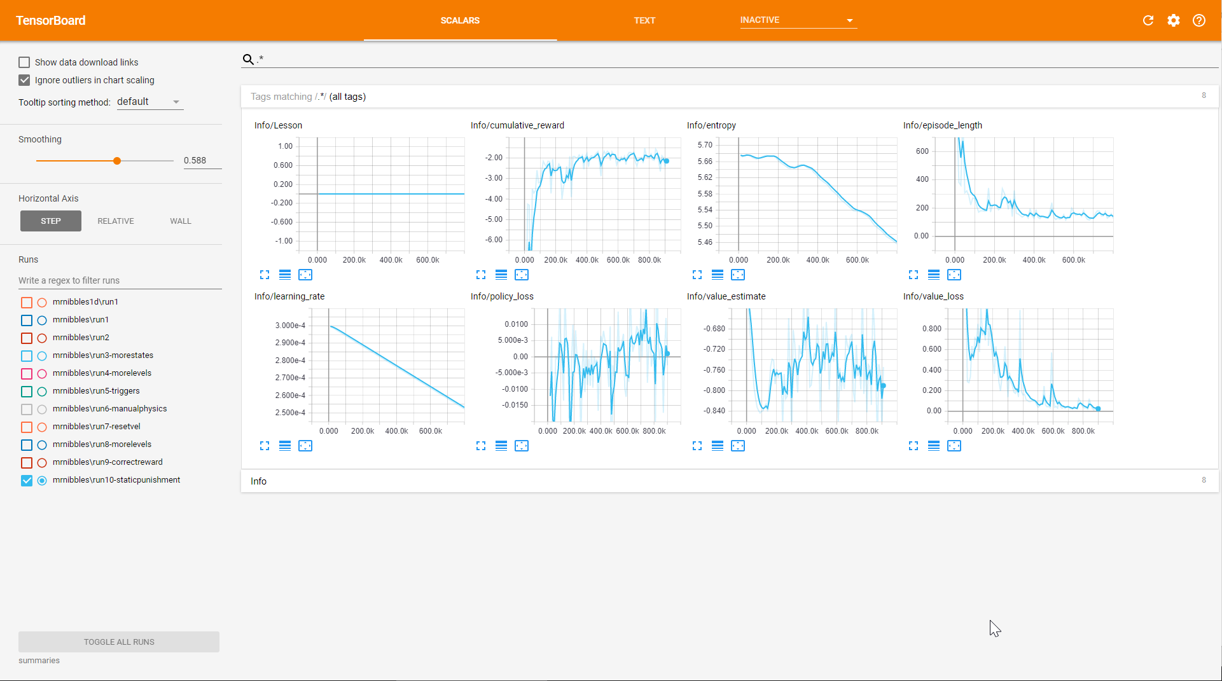Expand Info/Lesson chart to full size
Viewport: 1222px width, 681px height.
point(265,275)
